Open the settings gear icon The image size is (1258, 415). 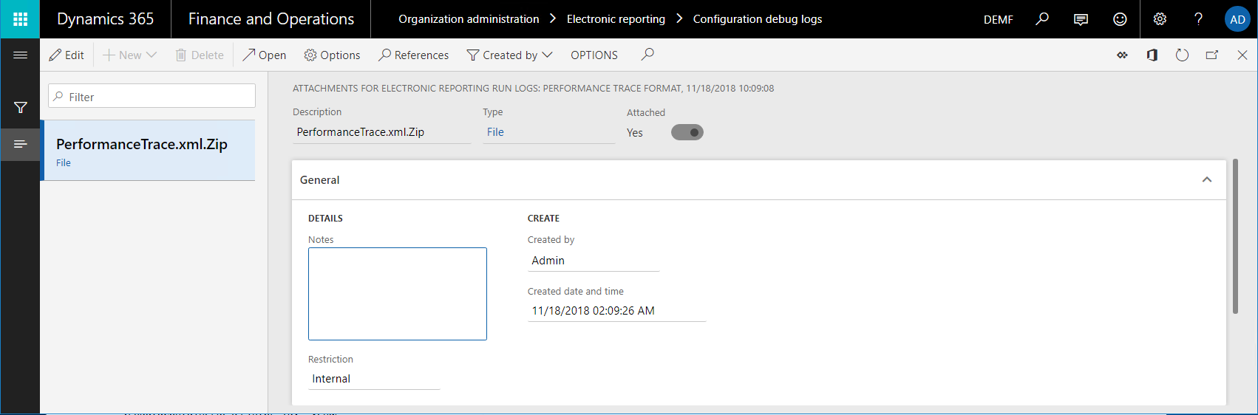[x=1160, y=19]
